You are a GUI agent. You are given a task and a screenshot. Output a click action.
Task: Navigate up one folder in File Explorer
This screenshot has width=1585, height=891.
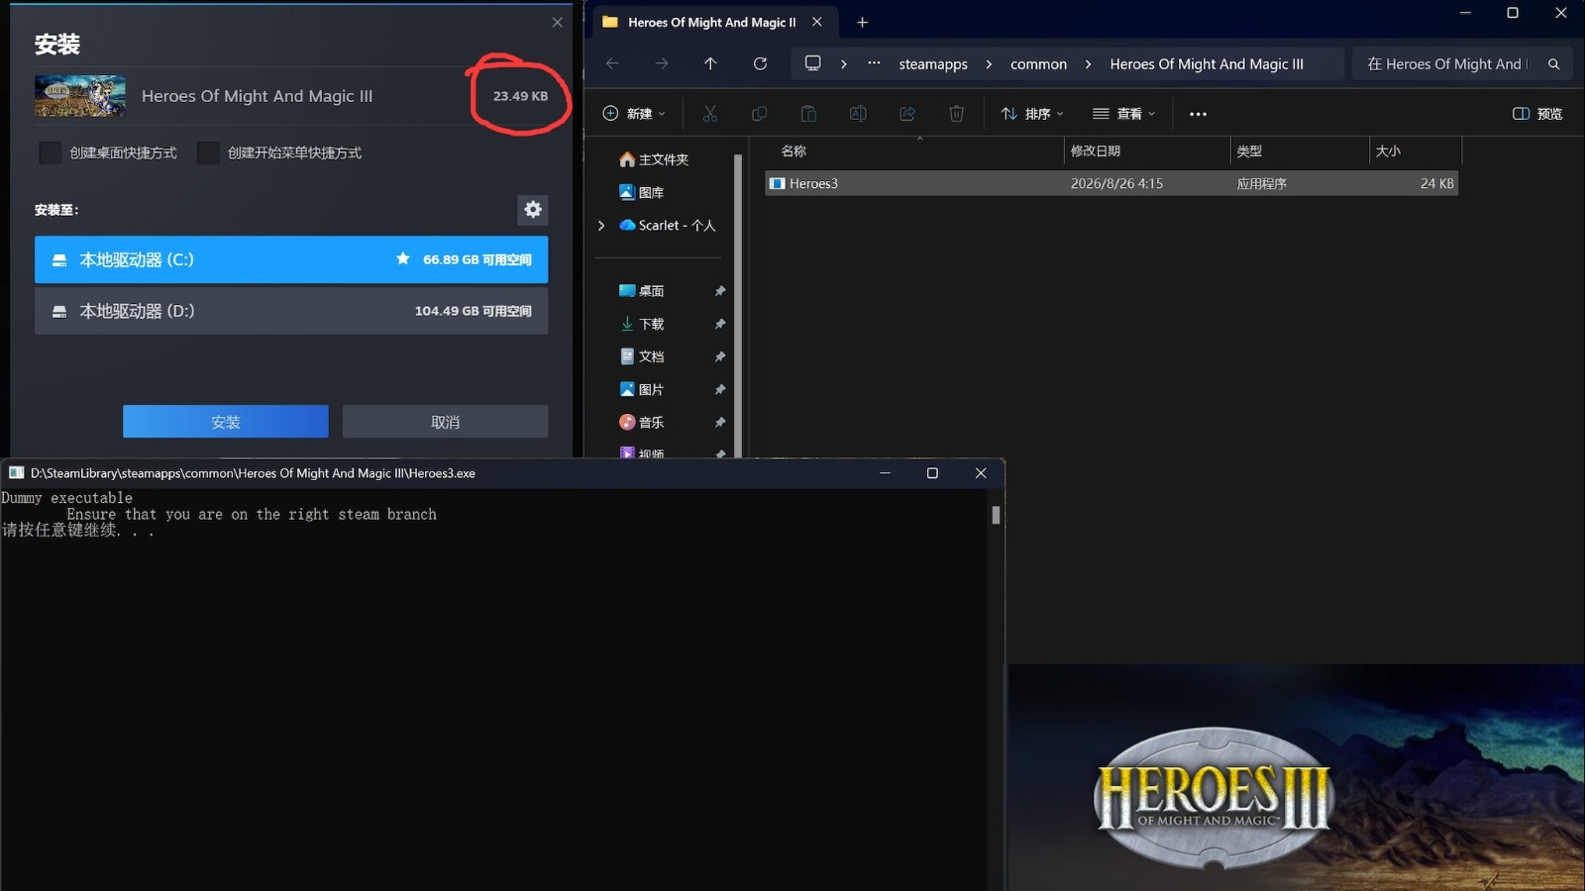point(710,63)
